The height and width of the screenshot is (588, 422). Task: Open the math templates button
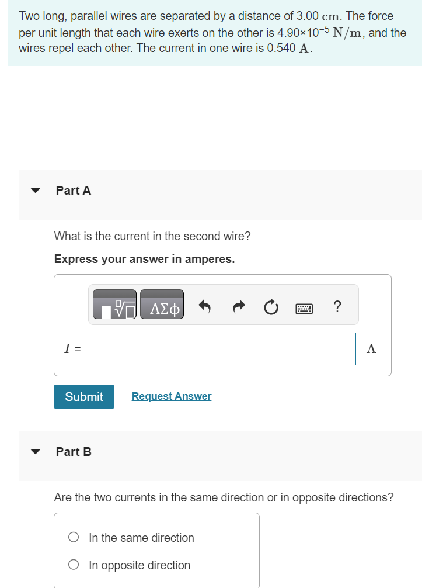point(114,305)
